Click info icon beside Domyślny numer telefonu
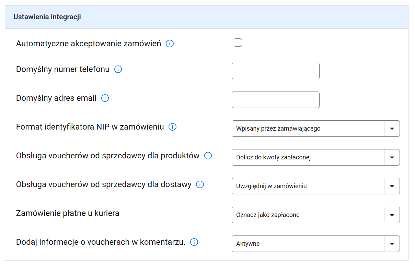This screenshot has height=266, width=415. [118, 70]
